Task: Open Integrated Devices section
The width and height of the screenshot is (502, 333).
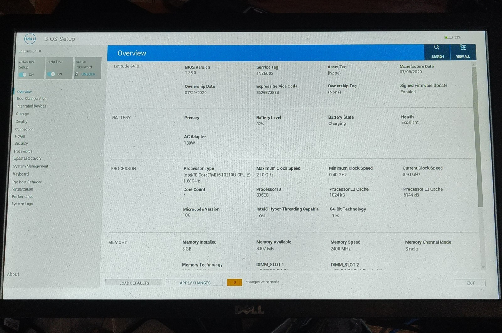Action: click(31, 106)
